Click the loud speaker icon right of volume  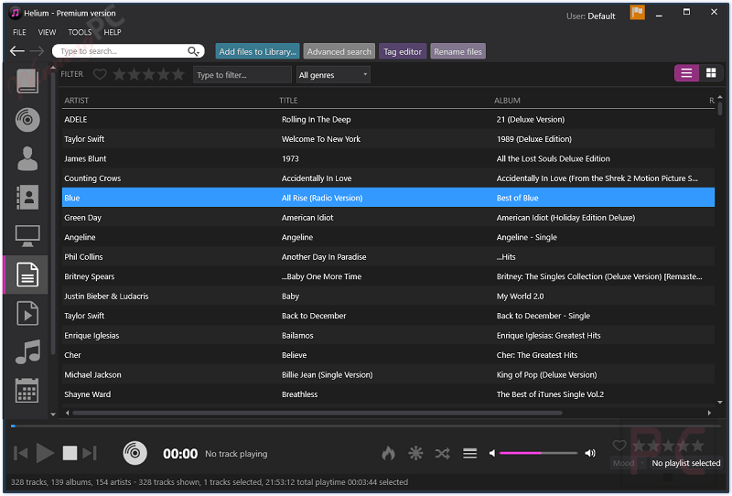[x=590, y=453]
